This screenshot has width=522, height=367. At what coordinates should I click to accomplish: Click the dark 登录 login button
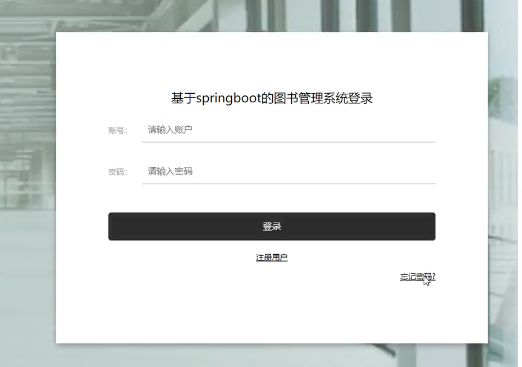tap(272, 226)
